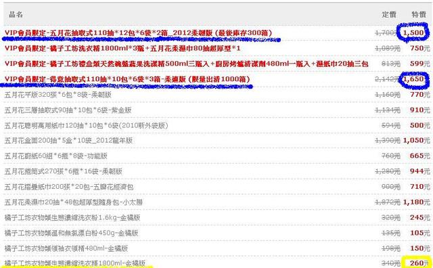This screenshot has width=433, height=268.
Task: Click the 1,180元 special price
Action: pos(417,202)
